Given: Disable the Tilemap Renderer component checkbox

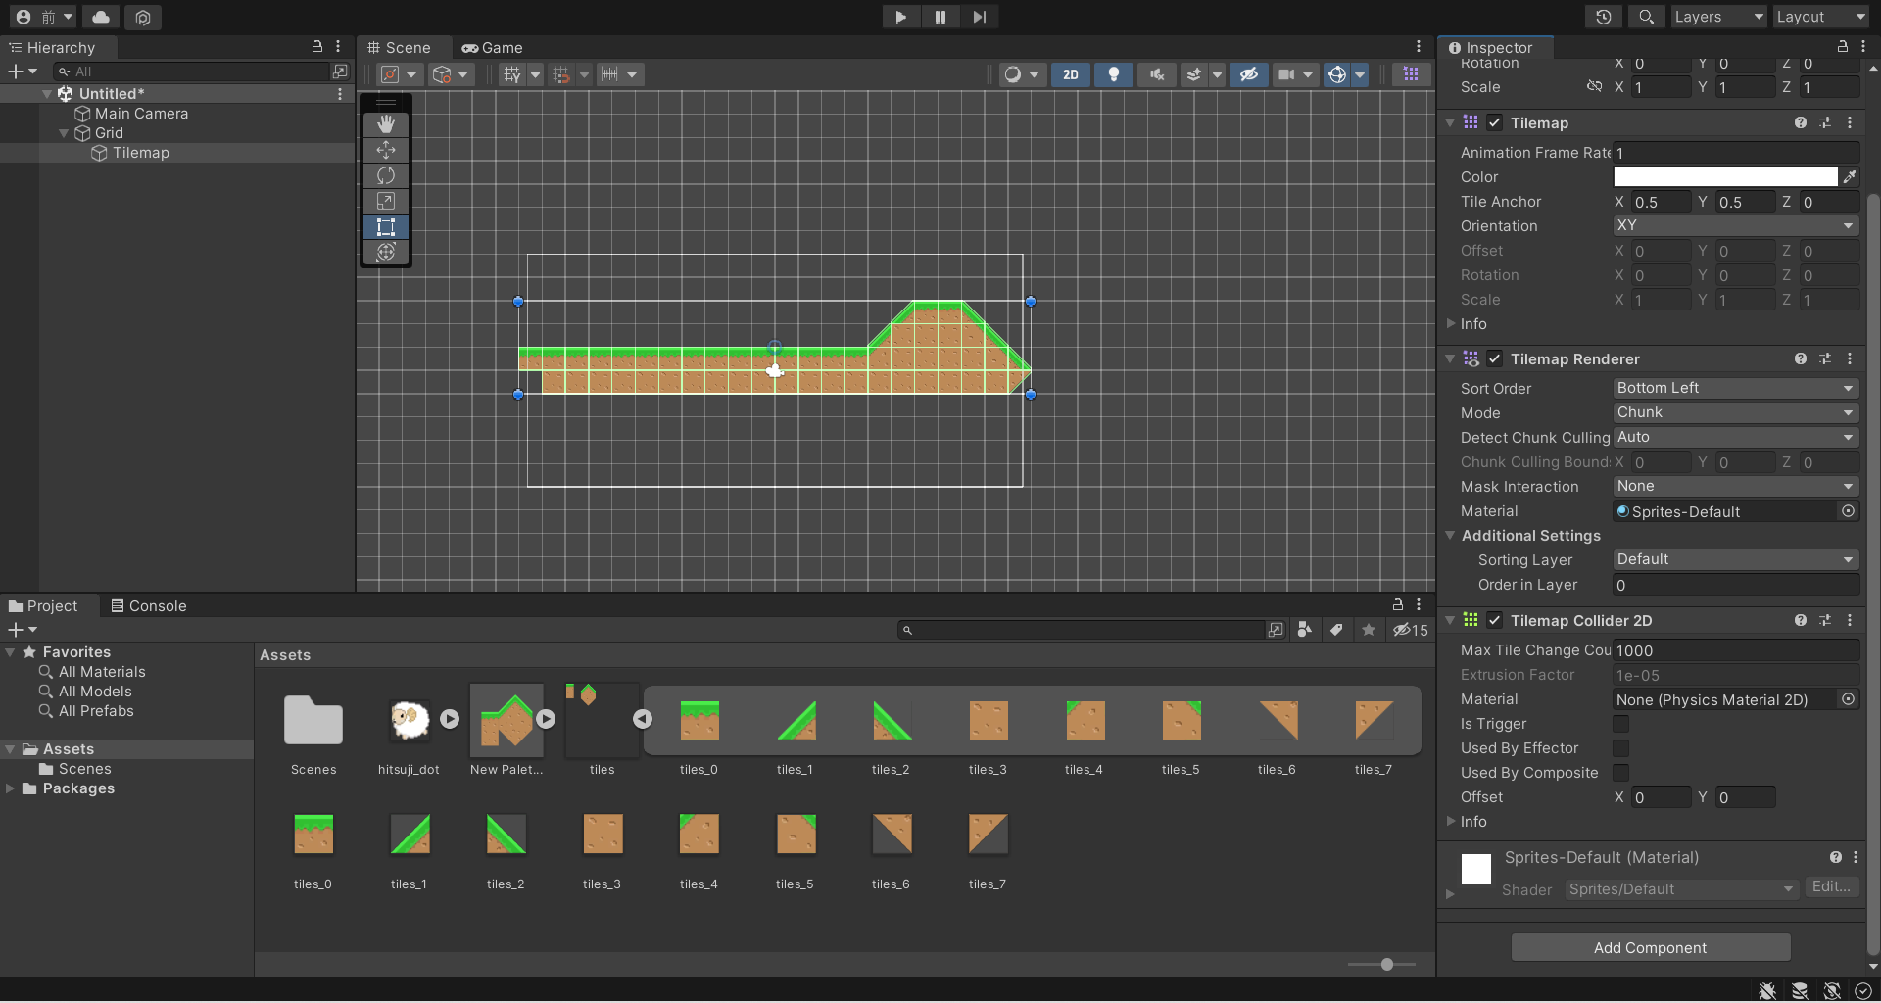Looking at the screenshot, I should pyautogui.click(x=1494, y=359).
